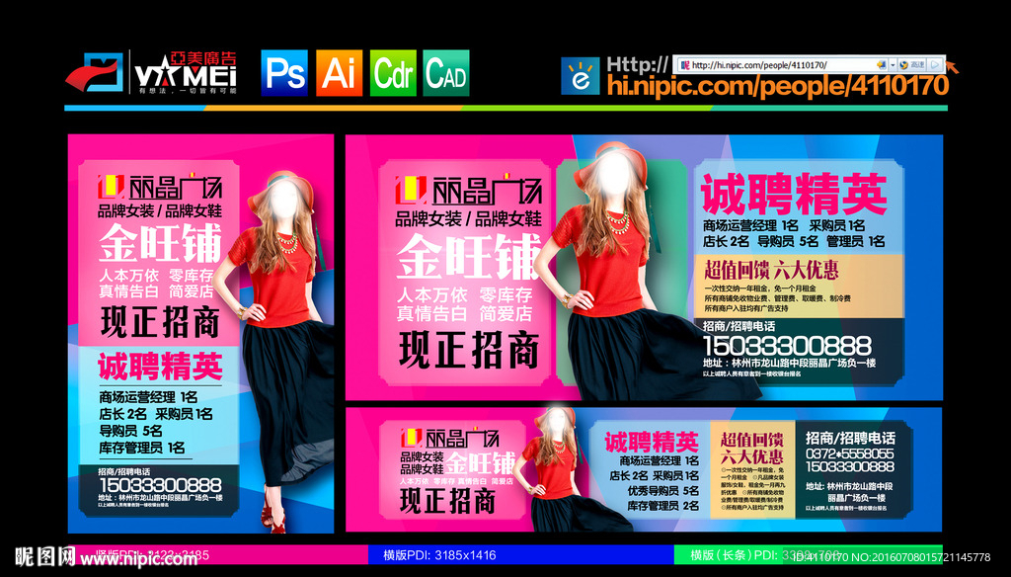Open the address bar dropdown arrow

pos(893,65)
